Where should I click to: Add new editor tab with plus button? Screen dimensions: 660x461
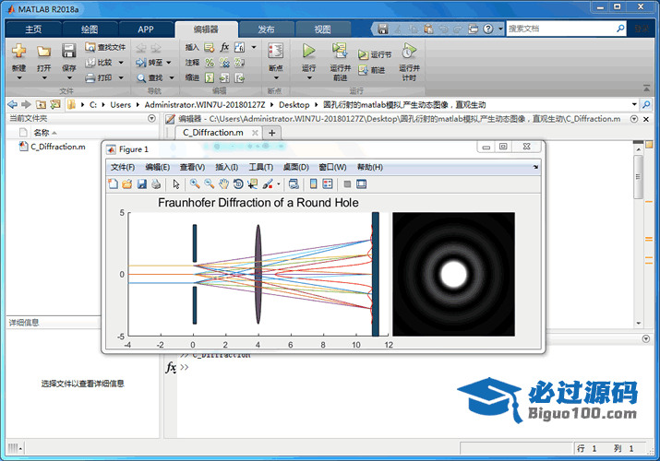tap(272, 133)
